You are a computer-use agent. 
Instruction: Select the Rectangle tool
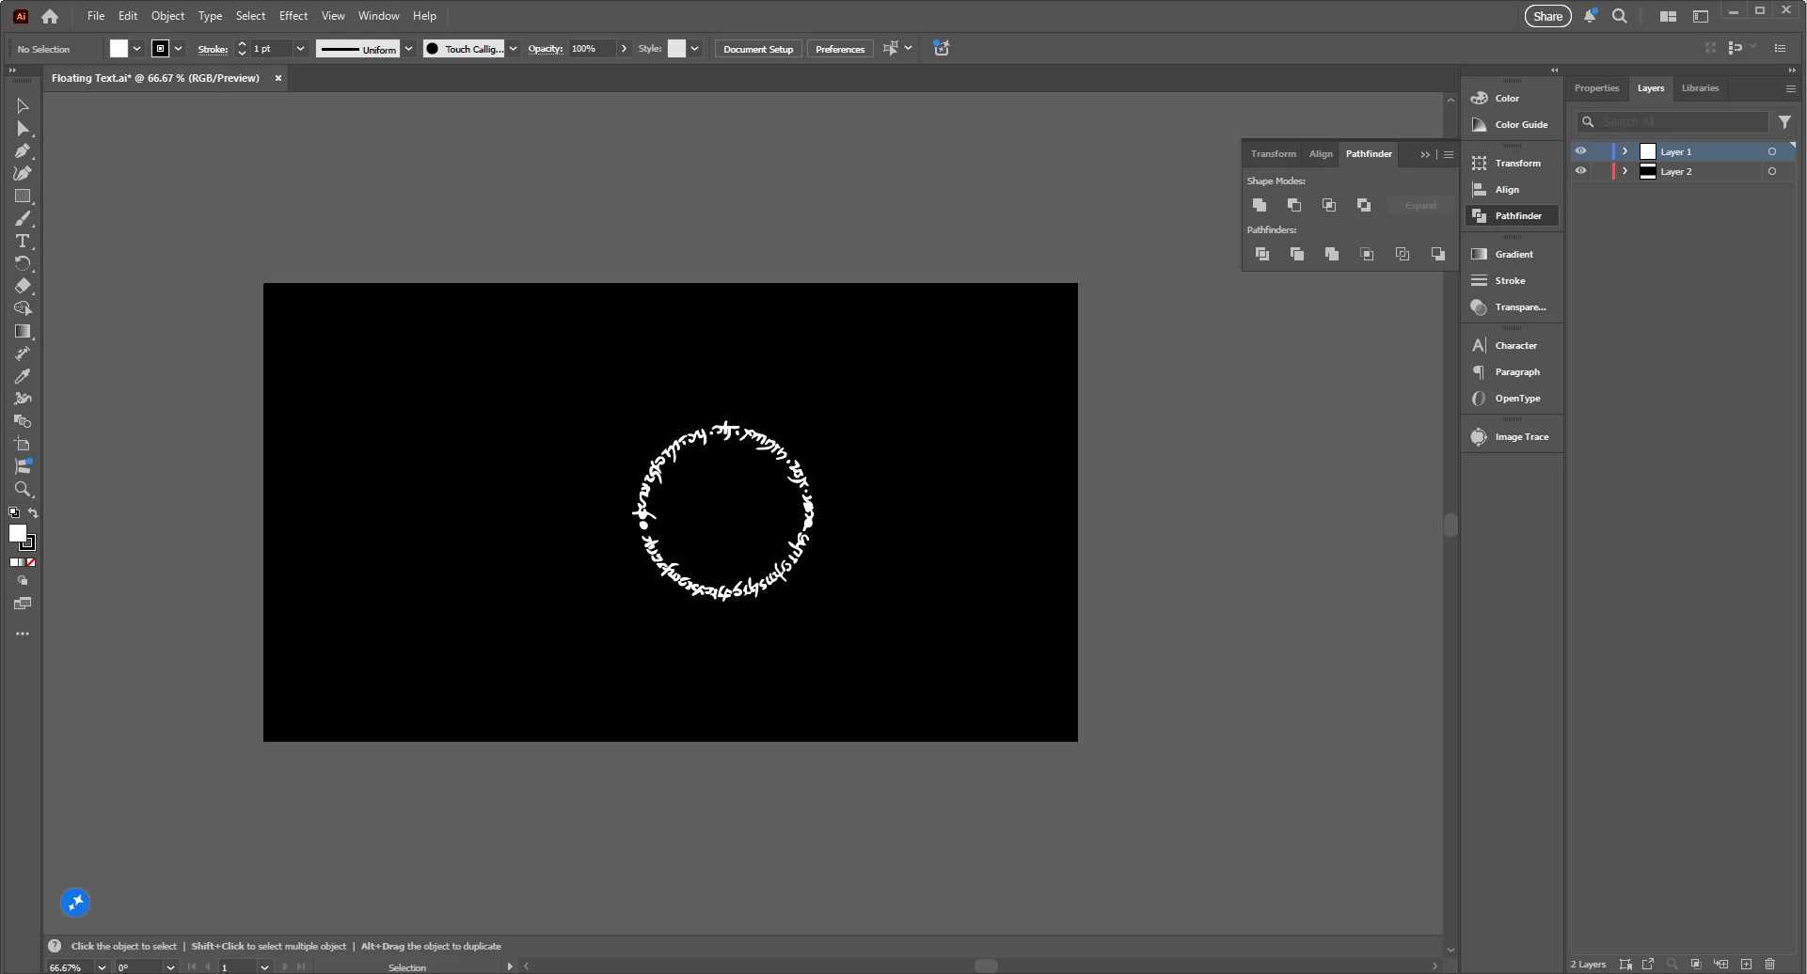pos(23,196)
